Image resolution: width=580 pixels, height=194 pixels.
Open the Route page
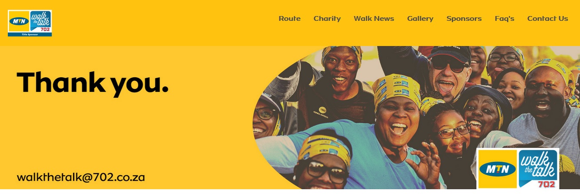(x=289, y=19)
